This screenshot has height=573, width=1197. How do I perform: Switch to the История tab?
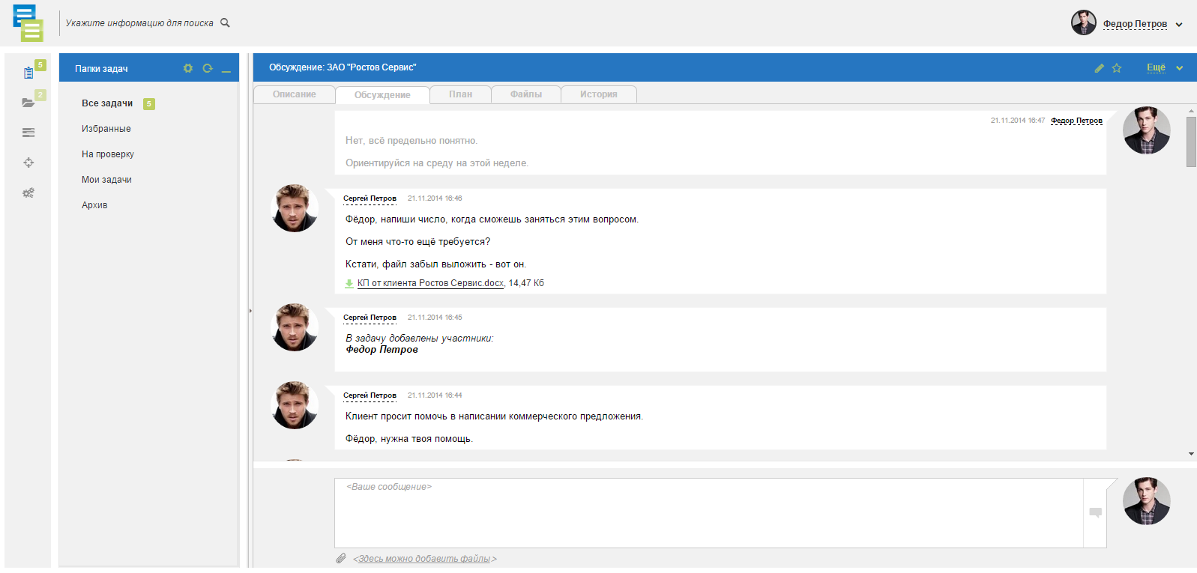coord(598,94)
